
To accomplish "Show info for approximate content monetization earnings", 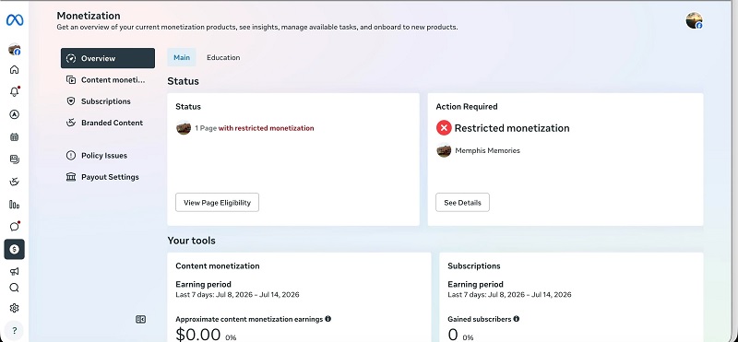I will click(328, 318).
